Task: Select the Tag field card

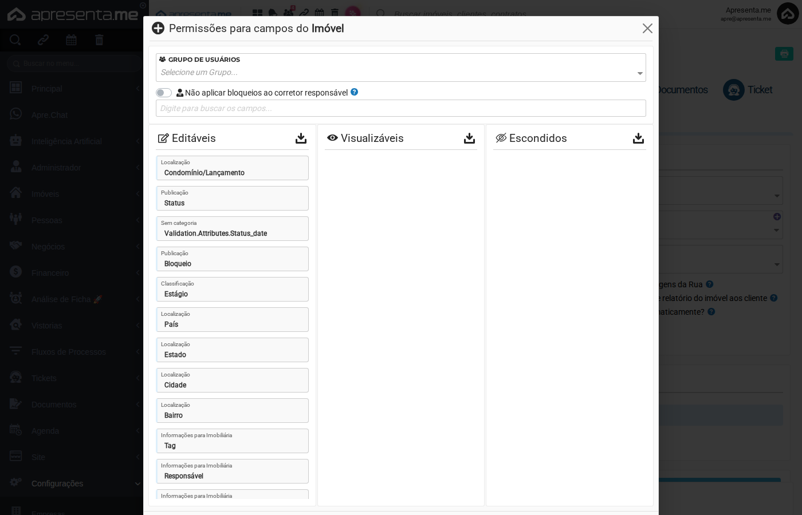Action: [x=233, y=441]
